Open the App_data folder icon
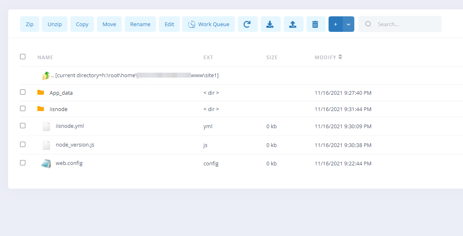This screenshot has width=463, height=236. click(x=40, y=93)
